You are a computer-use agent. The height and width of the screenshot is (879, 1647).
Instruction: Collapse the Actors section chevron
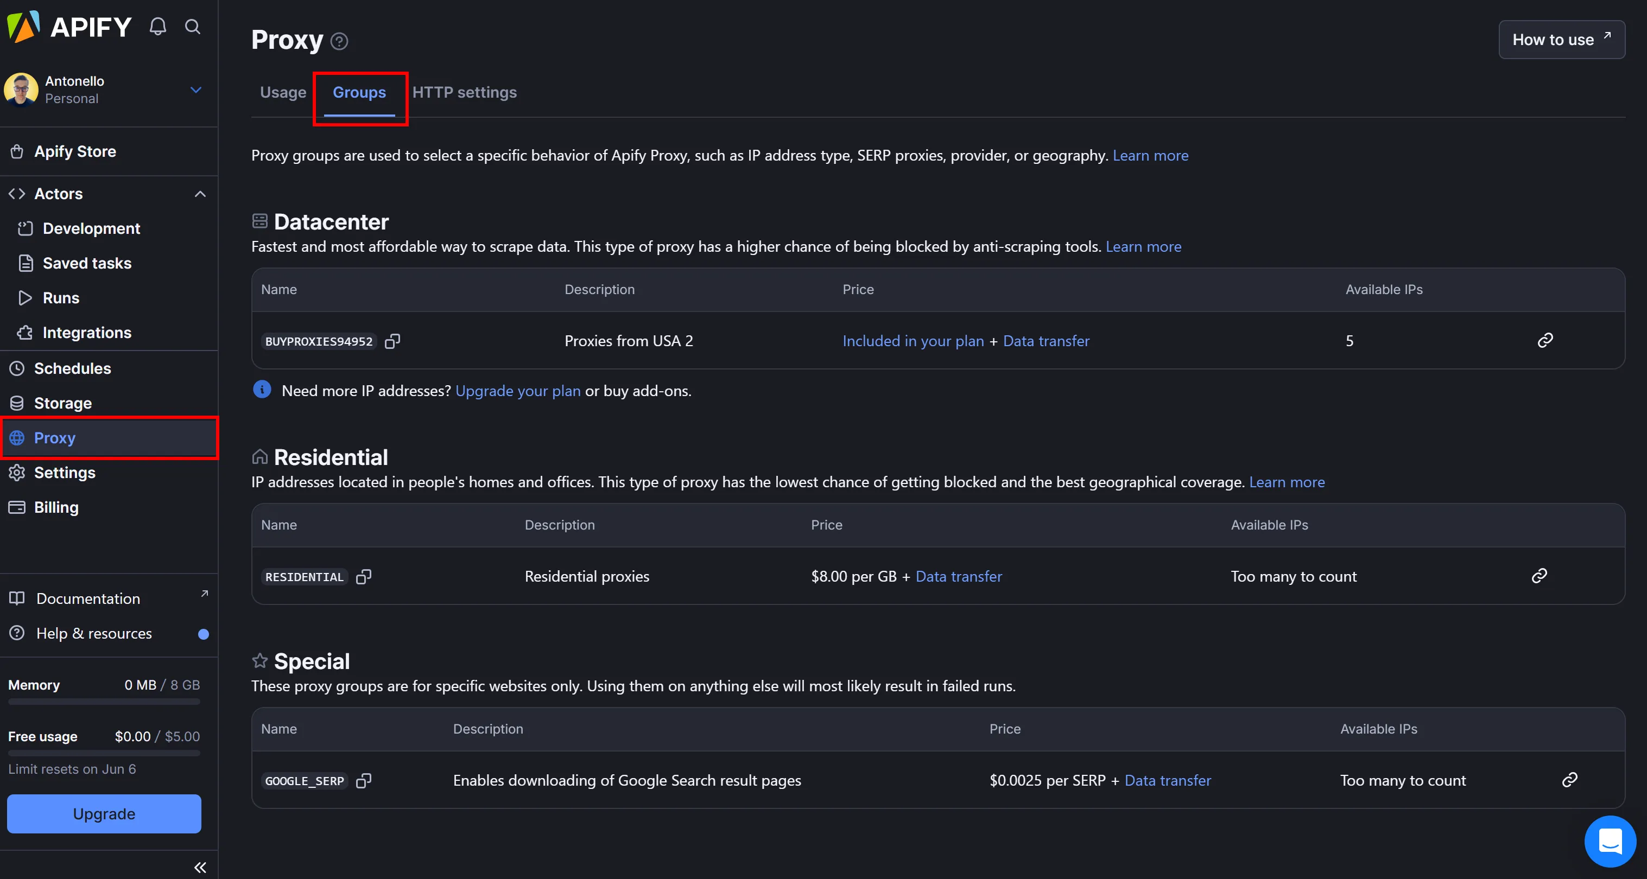(x=200, y=194)
